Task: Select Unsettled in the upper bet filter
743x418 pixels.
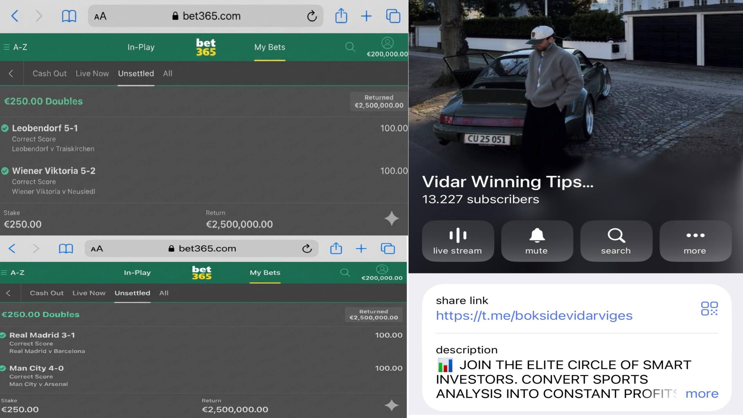Action: click(136, 73)
